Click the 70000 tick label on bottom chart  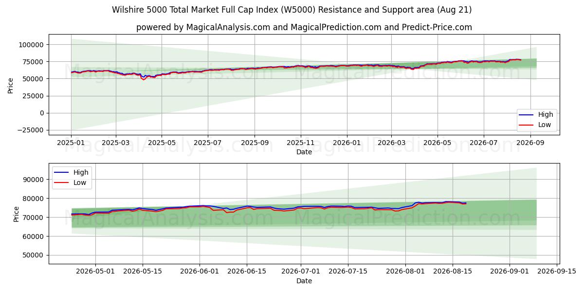[x=33, y=218]
